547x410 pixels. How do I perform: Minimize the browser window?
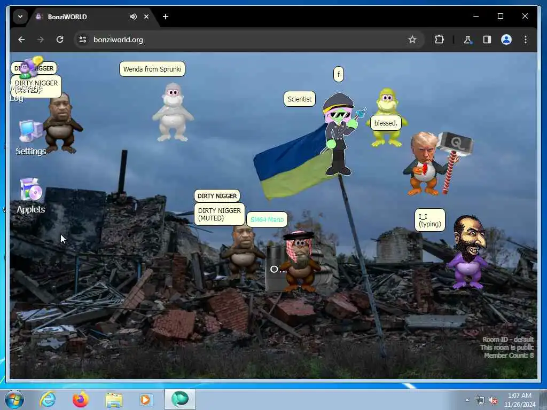pos(476,16)
